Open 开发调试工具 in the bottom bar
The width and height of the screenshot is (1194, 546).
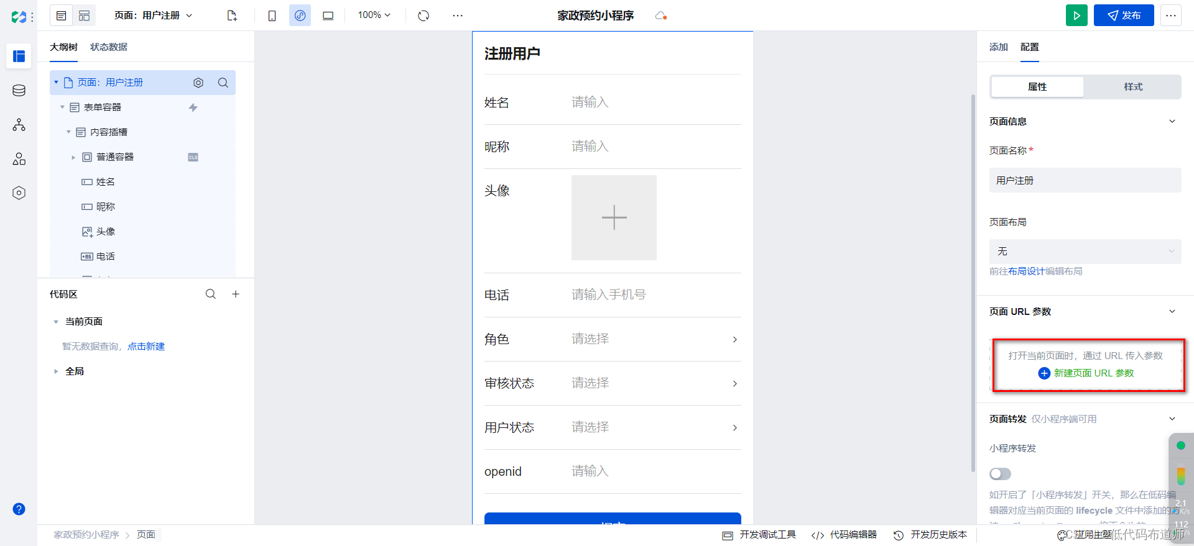[x=759, y=535]
